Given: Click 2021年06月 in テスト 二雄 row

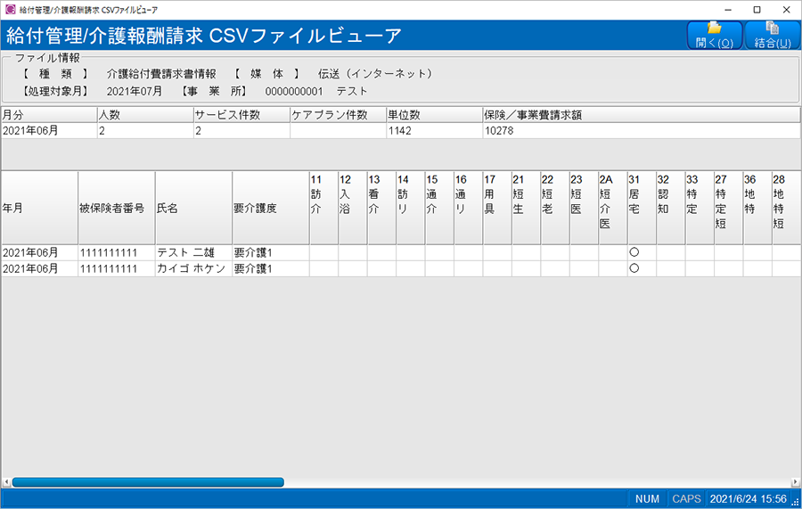Looking at the screenshot, I should (39, 252).
